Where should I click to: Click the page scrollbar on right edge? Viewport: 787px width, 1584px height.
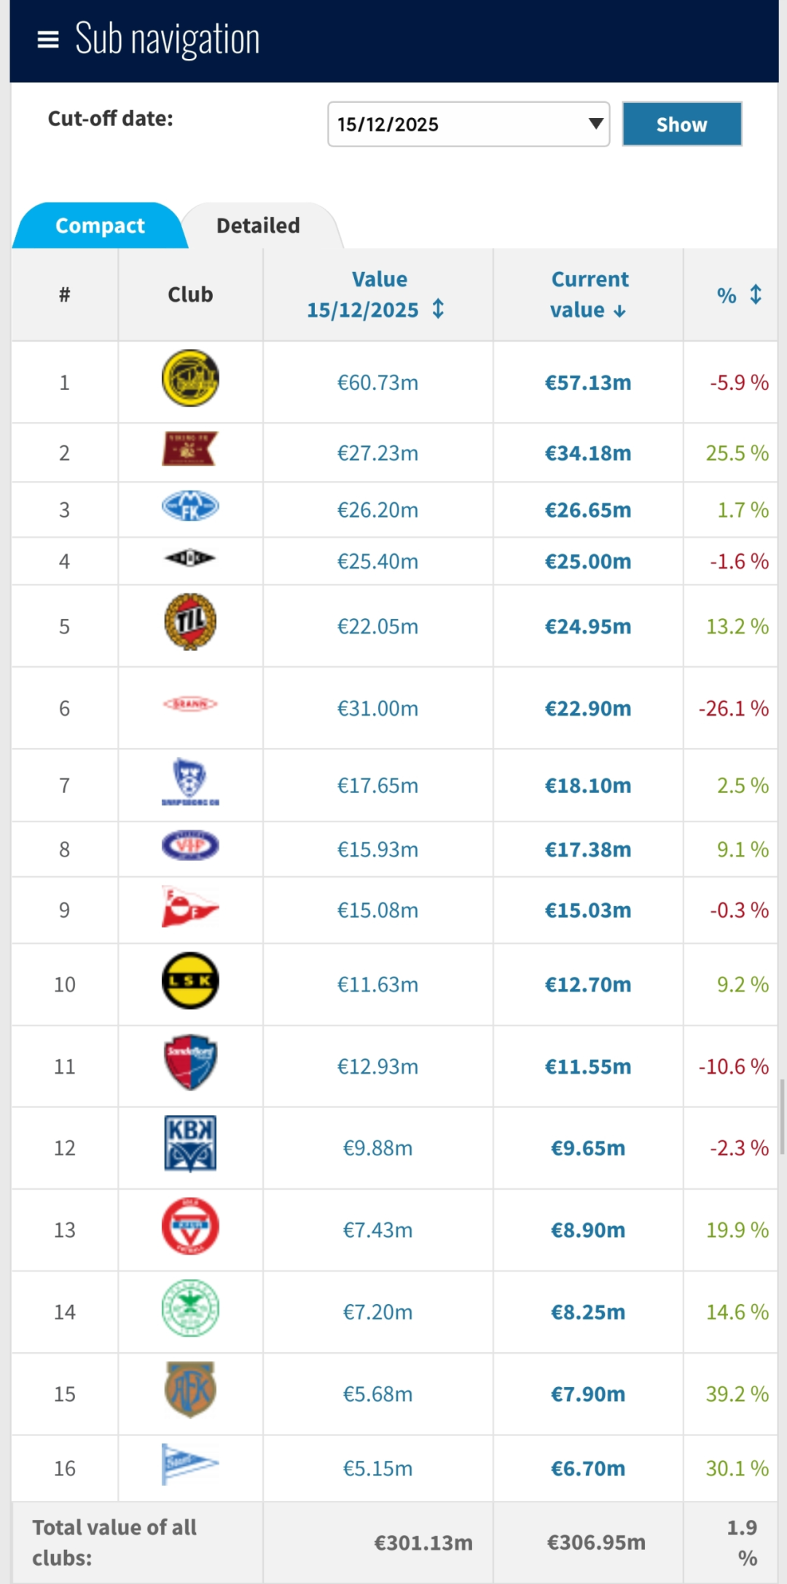click(x=782, y=1115)
